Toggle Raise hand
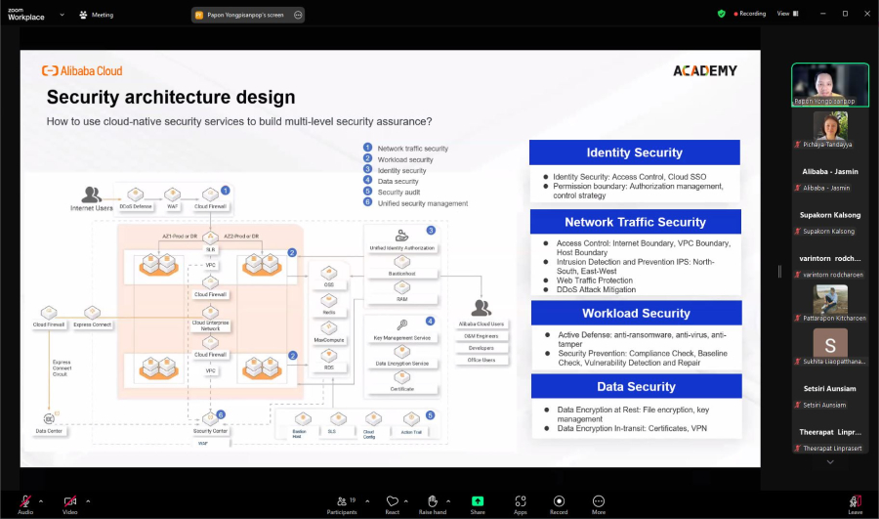Viewport: 879px width, 519px height. [433, 502]
